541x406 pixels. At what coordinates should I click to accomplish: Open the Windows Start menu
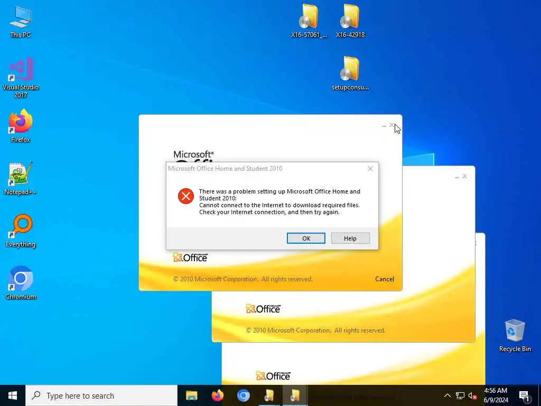[x=13, y=395]
